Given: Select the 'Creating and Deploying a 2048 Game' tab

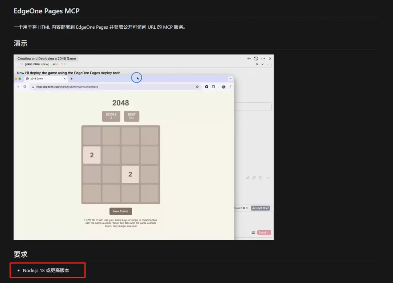Looking at the screenshot, I should [x=47, y=58].
